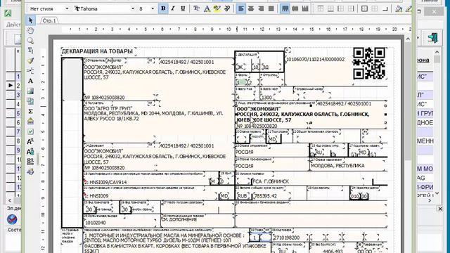Apply bottom frame line

click(x=330, y=8)
